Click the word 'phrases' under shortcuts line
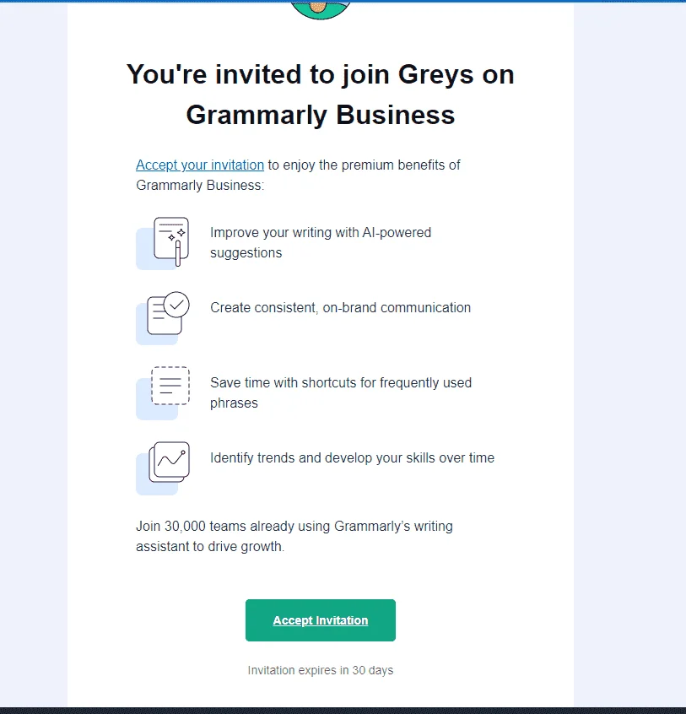This screenshot has height=714, width=686. (x=234, y=403)
